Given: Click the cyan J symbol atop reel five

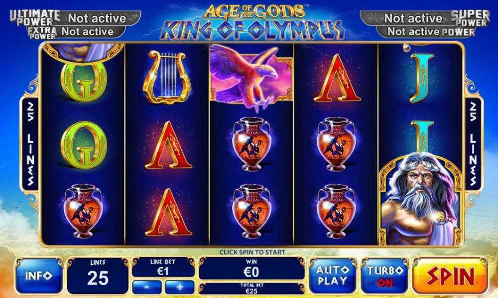Looking at the screenshot, I should pos(421,78).
